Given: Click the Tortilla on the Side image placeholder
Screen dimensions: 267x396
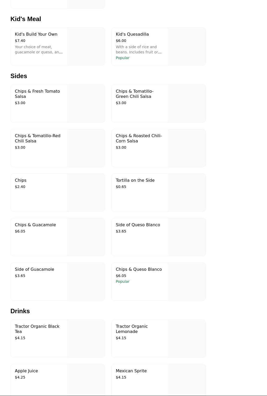Looking at the screenshot, I should (x=187, y=192).
